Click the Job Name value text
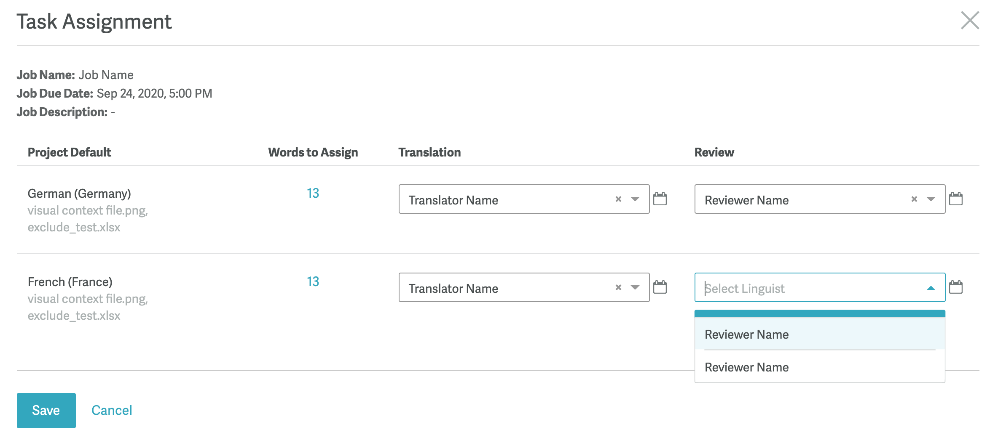 click(106, 75)
